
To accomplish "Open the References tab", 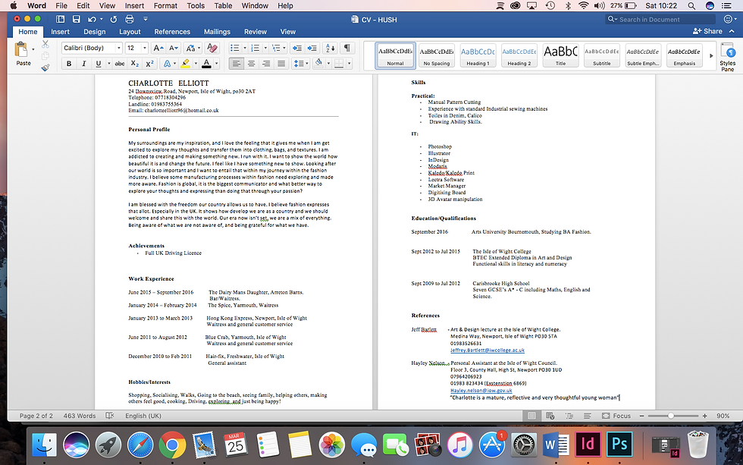I will point(172,32).
